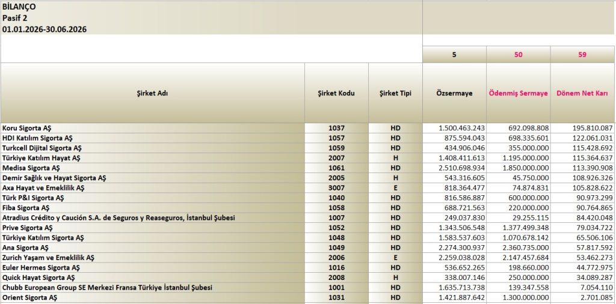The height and width of the screenshot is (304, 616).
Task: Click Şirket Tipi cell of Demir Sağlık row
Action: [395, 178]
